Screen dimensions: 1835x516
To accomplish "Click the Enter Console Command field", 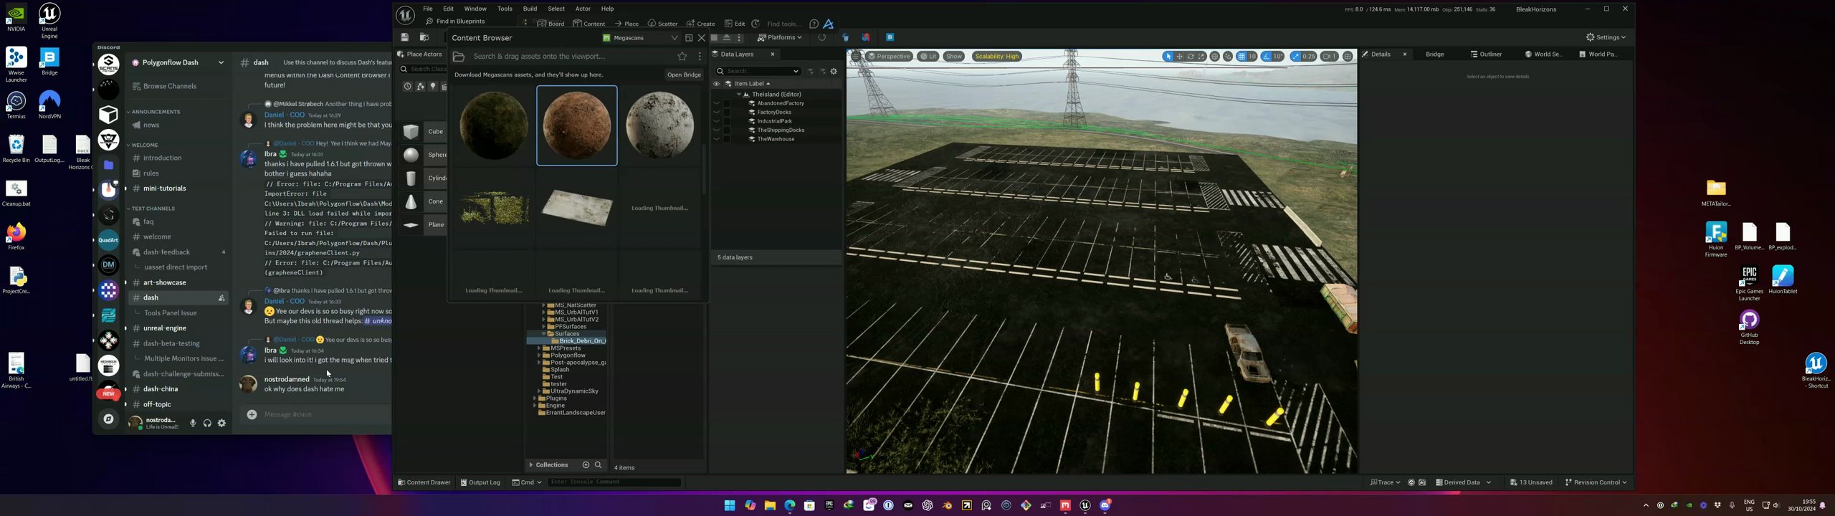I will click(x=614, y=482).
